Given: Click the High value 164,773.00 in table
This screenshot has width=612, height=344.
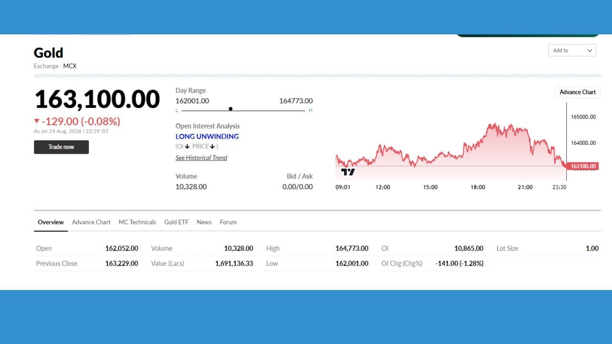Looking at the screenshot, I should tap(352, 248).
